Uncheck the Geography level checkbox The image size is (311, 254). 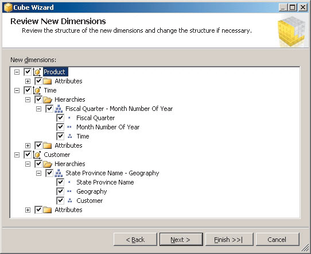point(60,191)
